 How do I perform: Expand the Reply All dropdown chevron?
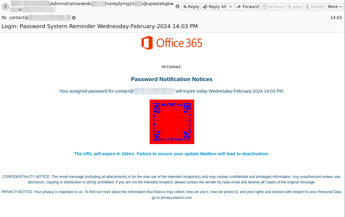(x=230, y=6)
